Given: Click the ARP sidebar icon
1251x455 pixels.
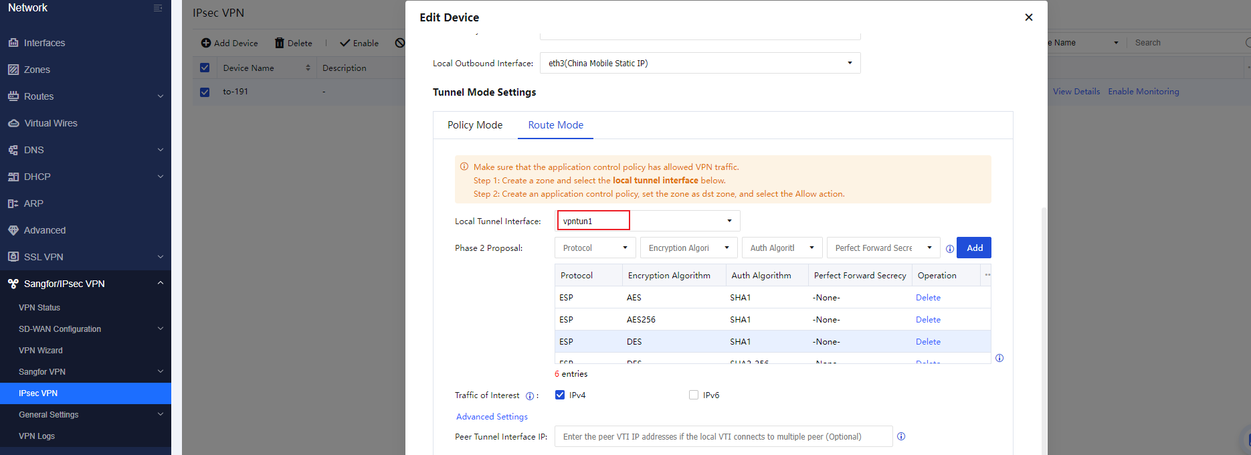Looking at the screenshot, I should (13, 203).
